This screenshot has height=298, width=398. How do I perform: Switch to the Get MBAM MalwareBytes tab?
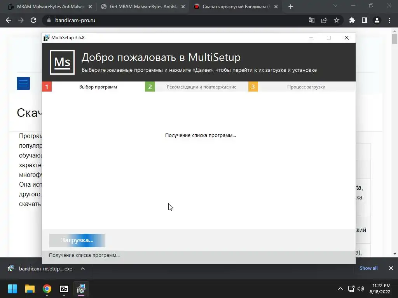click(x=143, y=7)
